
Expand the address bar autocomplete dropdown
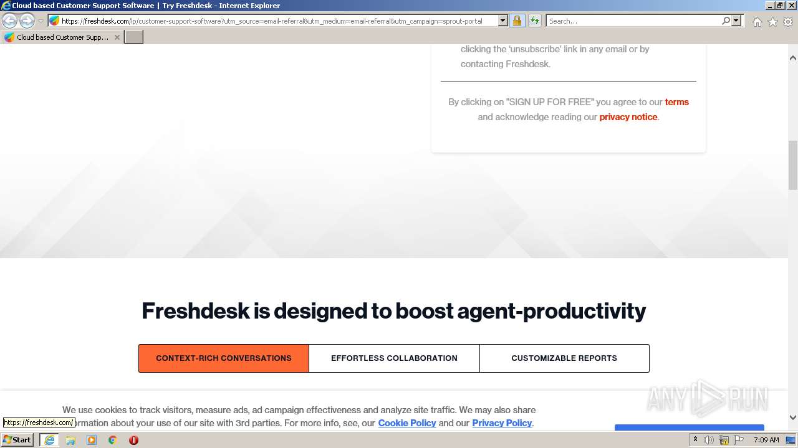pos(503,21)
